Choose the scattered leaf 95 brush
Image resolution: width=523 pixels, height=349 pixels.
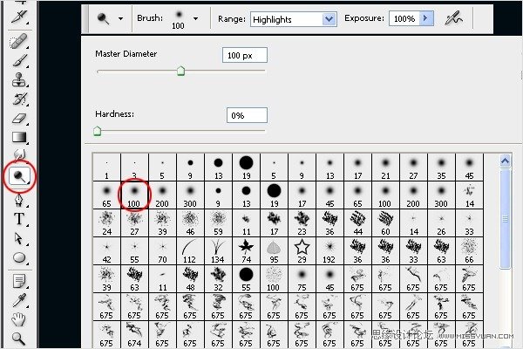[x=275, y=251]
